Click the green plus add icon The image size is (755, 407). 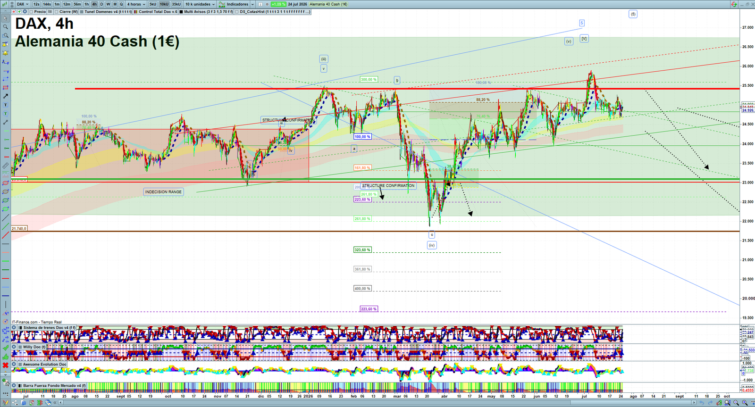pyautogui.click(x=19, y=11)
